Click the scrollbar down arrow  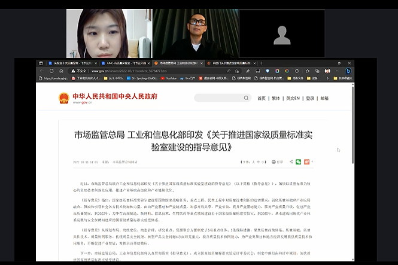[x=353, y=260]
